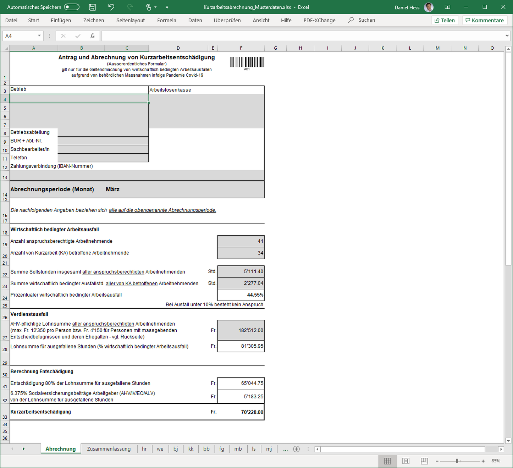513x468 pixels.
Task: Switch to Page Layout view icon
Action: point(406,461)
